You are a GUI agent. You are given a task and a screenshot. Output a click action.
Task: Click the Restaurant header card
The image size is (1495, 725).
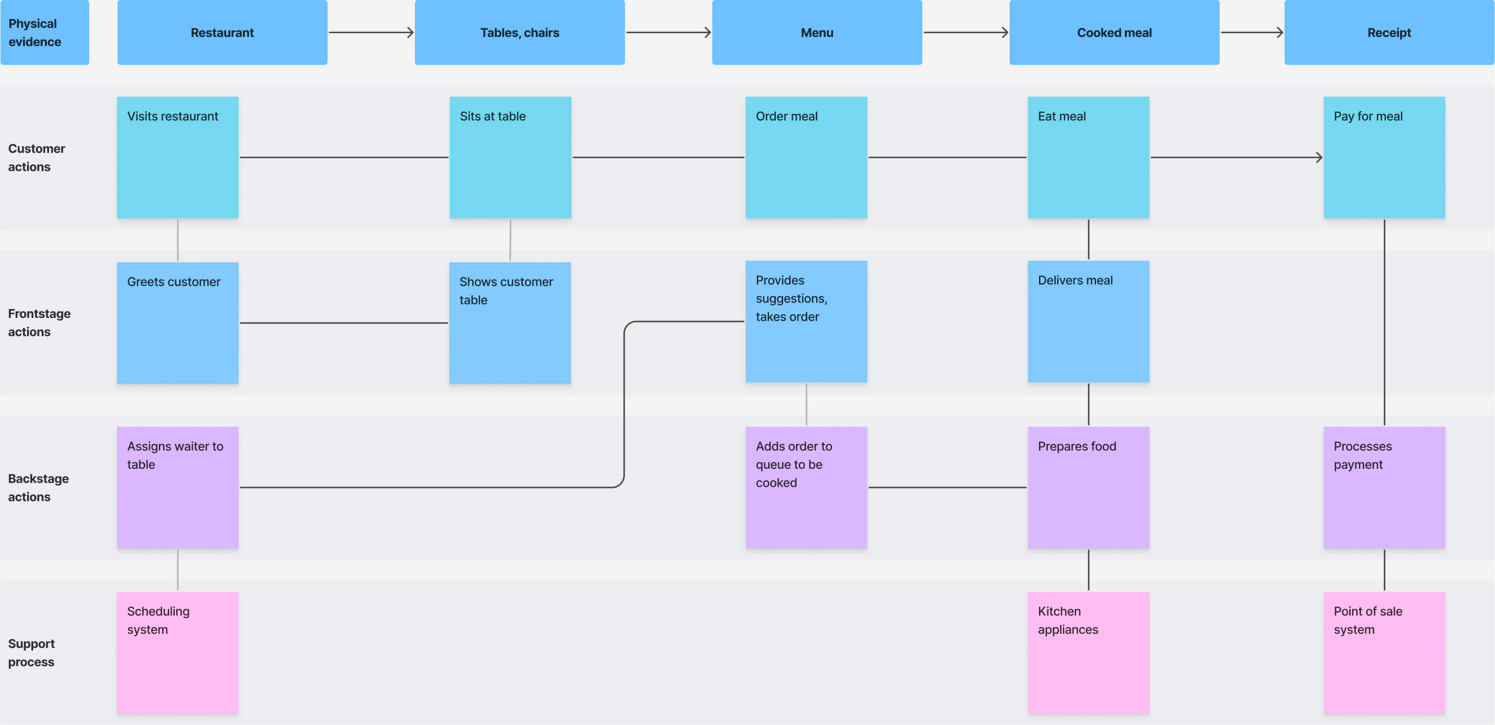[222, 33]
